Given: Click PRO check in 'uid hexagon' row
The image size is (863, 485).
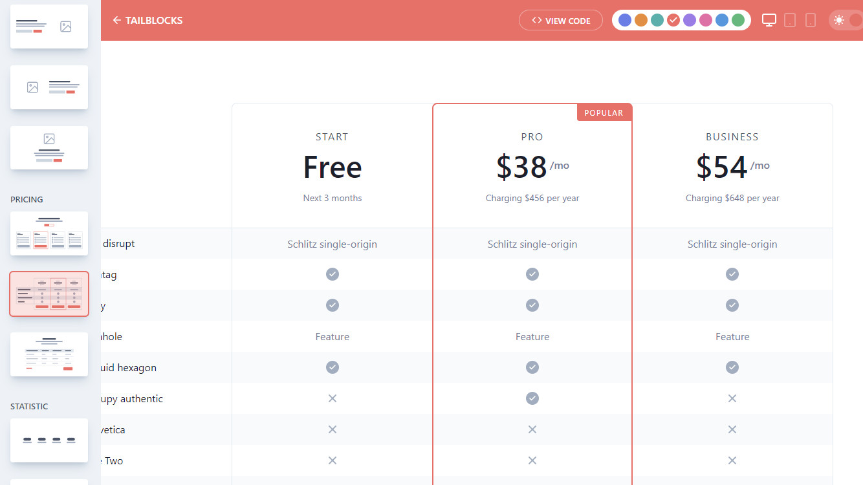Looking at the screenshot, I should (532, 367).
